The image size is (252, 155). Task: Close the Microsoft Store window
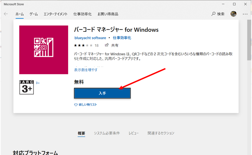click(245, 4)
